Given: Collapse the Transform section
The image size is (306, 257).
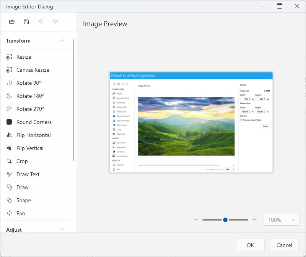Looking at the screenshot, I should pyautogui.click(x=62, y=41).
